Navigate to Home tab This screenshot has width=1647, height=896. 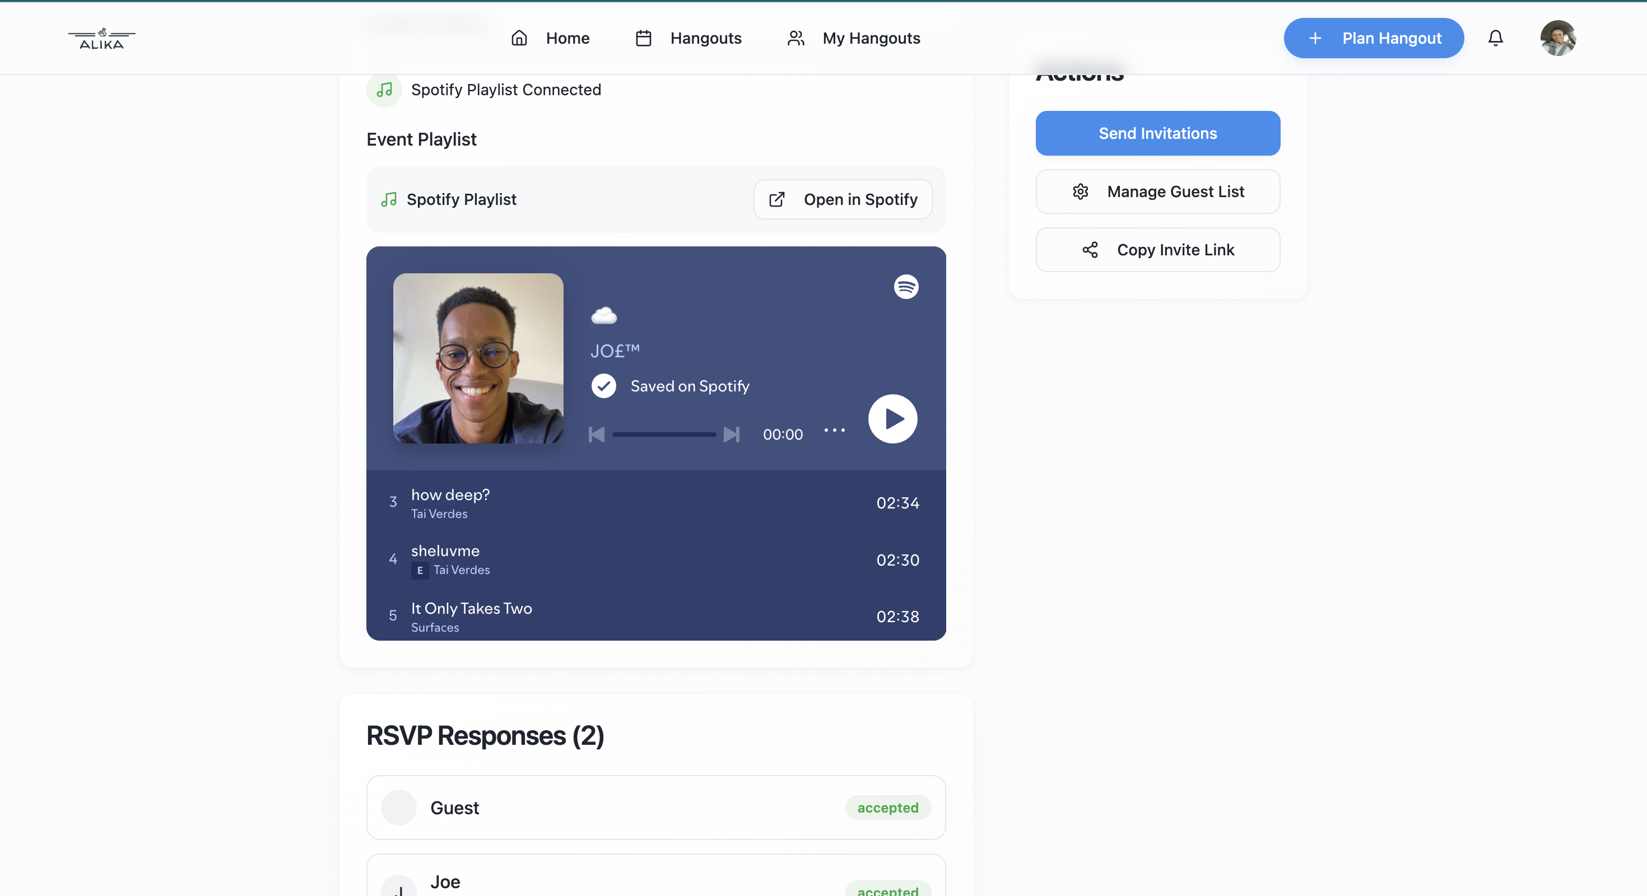coord(551,38)
